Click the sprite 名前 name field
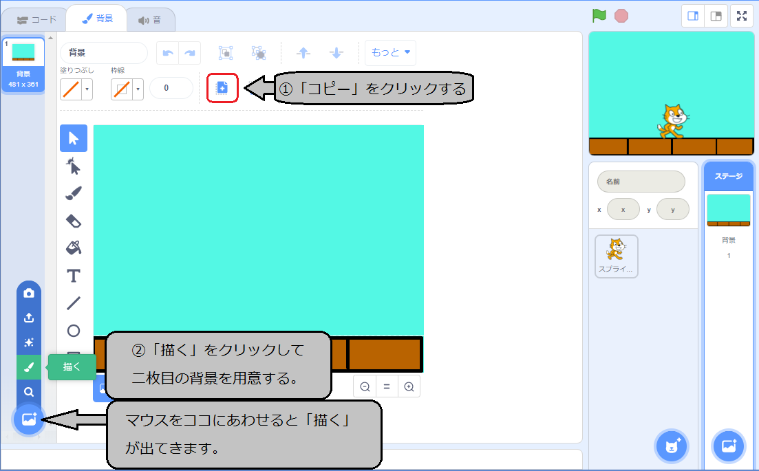 pos(641,182)
